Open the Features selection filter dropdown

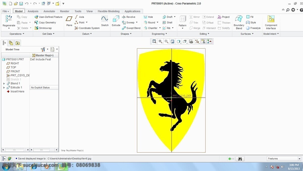tap(299, 159)
